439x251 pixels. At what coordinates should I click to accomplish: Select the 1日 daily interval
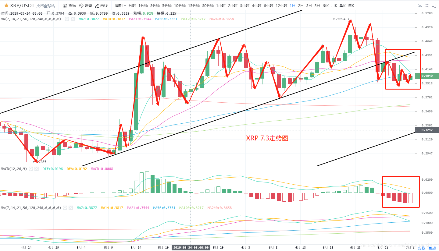[293, 5]
